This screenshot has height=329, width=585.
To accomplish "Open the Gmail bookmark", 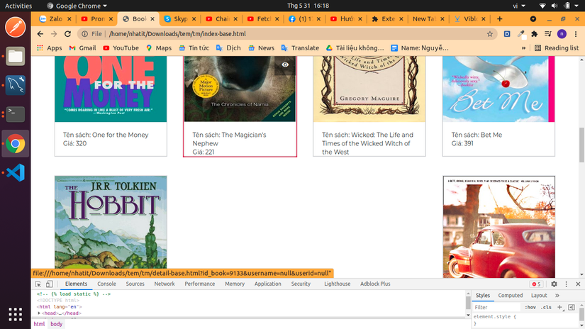I will point(82,48).
